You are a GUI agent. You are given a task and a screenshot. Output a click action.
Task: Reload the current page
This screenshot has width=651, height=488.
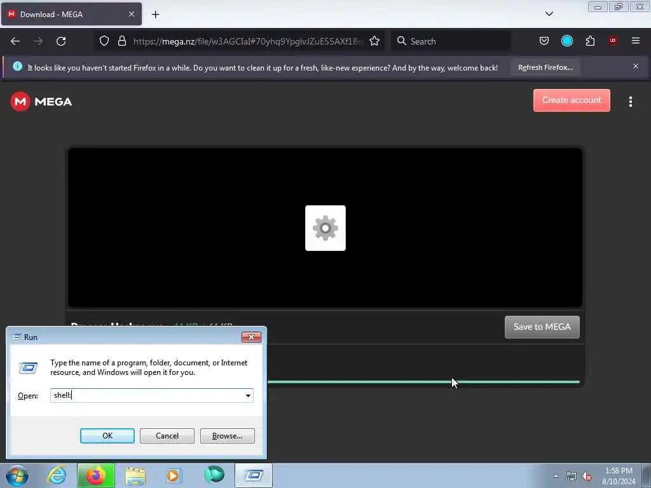[61, 41]
